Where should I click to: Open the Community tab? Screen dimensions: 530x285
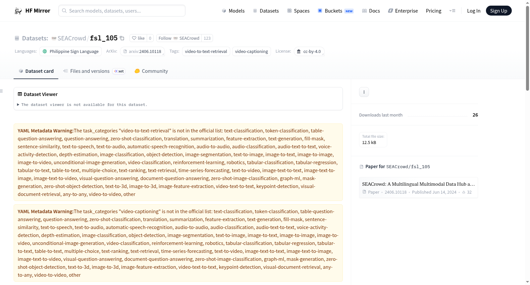point(151,71)
